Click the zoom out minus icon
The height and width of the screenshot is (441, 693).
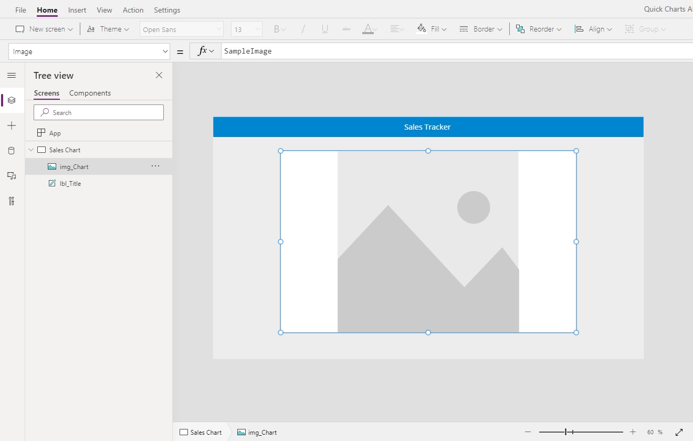[528, 432]
